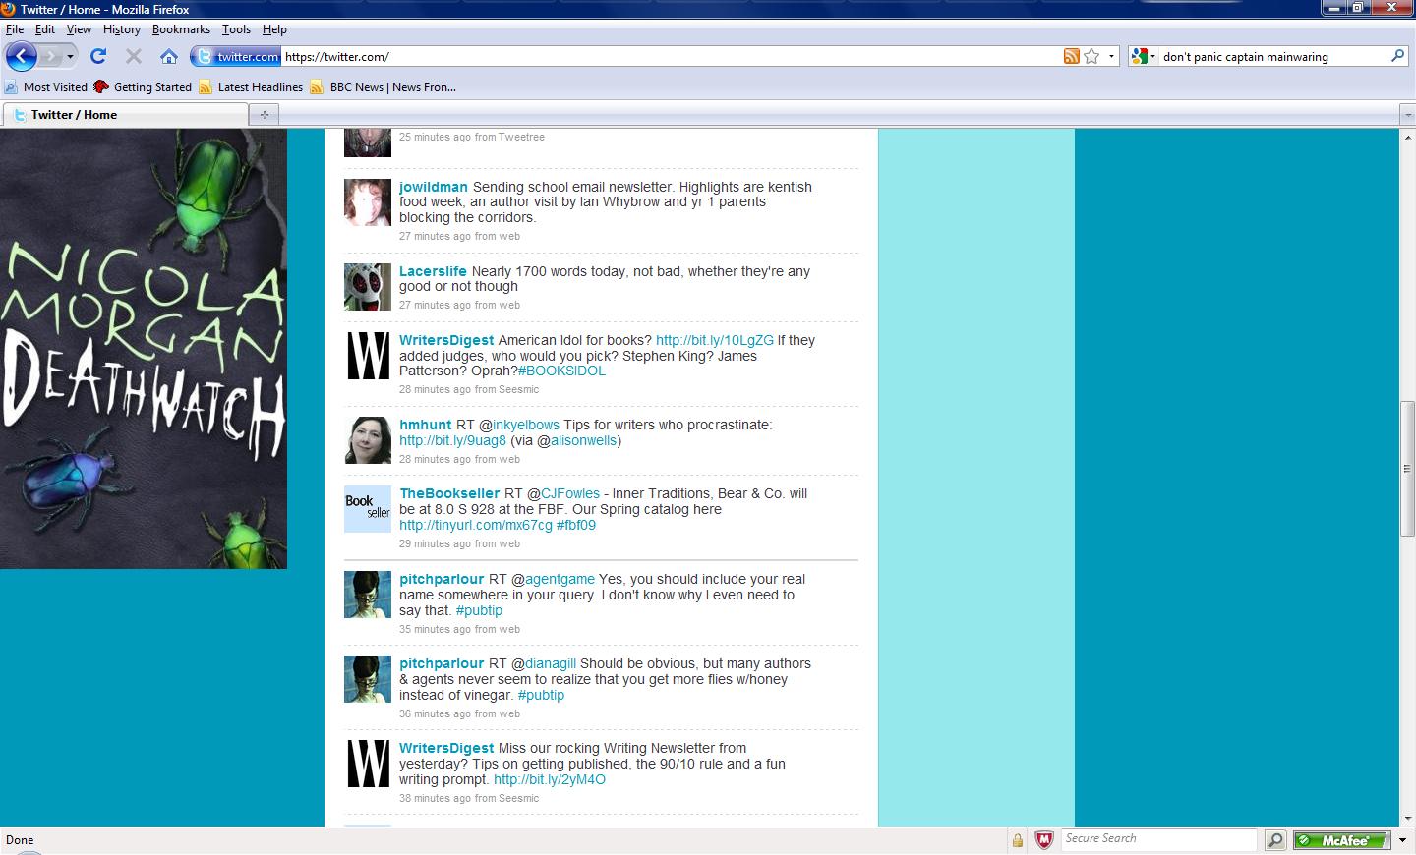Click the @alisonwells mention
The width and height of the screenshot is (1416, 855).
tap(584, 440)
